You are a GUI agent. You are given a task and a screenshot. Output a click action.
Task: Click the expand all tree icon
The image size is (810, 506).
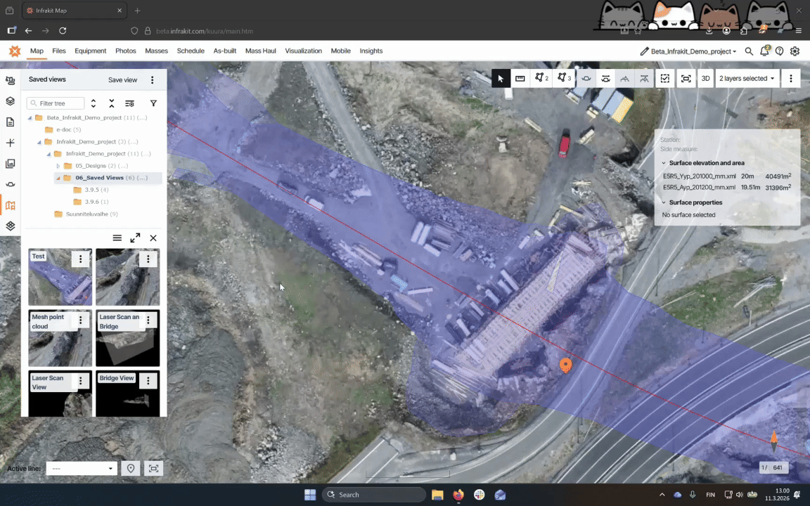tap(94, 103)
